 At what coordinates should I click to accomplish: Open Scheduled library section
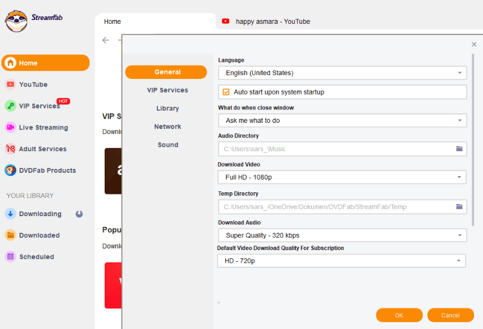click(x=37, y=257)
